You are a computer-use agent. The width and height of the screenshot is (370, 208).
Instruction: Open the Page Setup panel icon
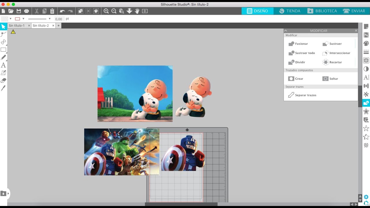(366, 27)
